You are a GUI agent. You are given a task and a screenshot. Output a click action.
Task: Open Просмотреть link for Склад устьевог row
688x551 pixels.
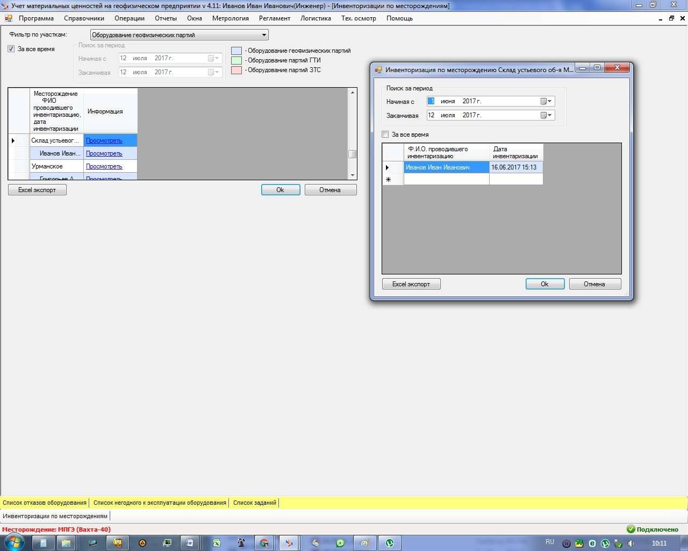tap(104, 140)
